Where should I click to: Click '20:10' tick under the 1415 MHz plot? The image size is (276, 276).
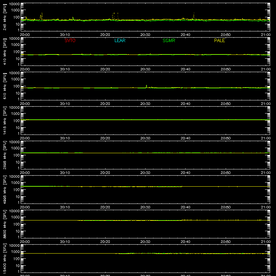pyautogui.click(x=65, y=138)
